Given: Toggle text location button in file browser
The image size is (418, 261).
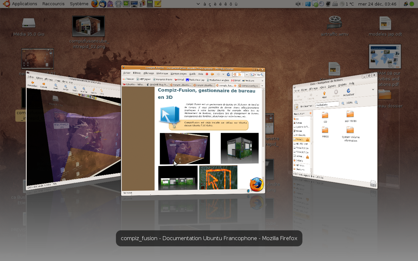Looking at the screenshot, I should point(296,107).
